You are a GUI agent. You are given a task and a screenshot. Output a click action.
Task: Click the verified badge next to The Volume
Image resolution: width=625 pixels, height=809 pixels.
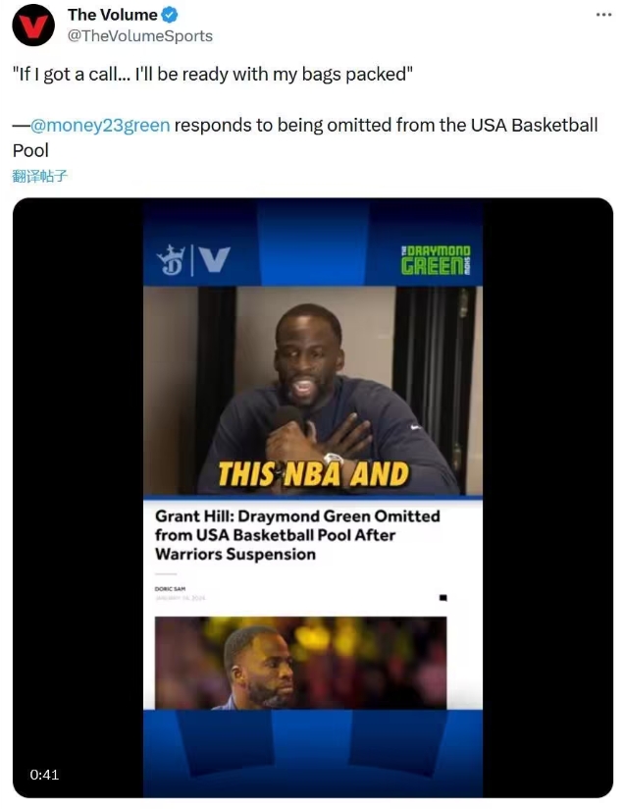coord(170,15)
